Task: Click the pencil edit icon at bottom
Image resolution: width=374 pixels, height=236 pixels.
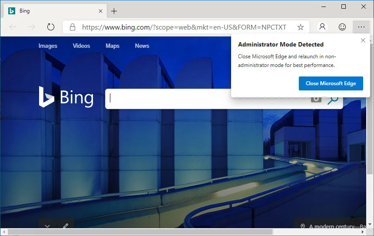Action: pos(66,226)
